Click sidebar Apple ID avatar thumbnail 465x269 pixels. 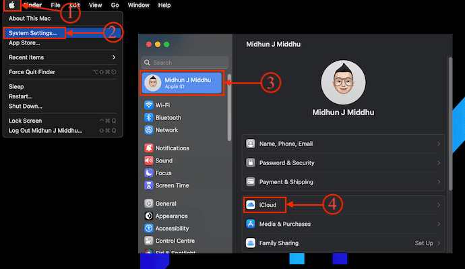tap(153, 83)
